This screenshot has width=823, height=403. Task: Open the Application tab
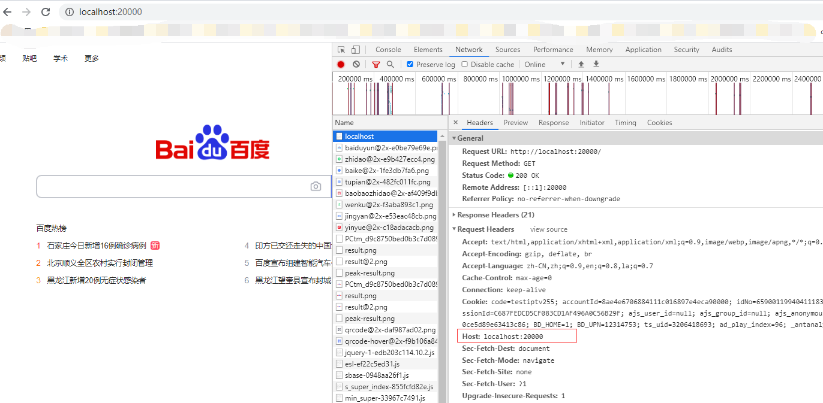click(643, 50)
